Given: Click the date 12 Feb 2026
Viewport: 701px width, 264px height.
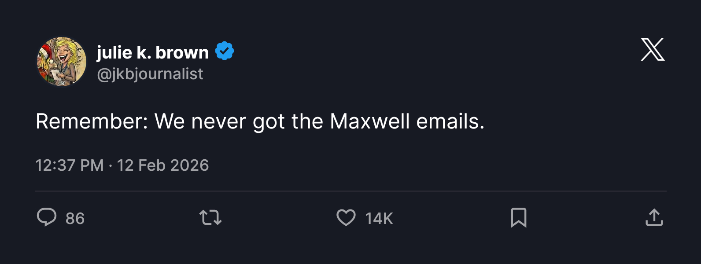Looking at the screenshot, I should click(163, 165).
